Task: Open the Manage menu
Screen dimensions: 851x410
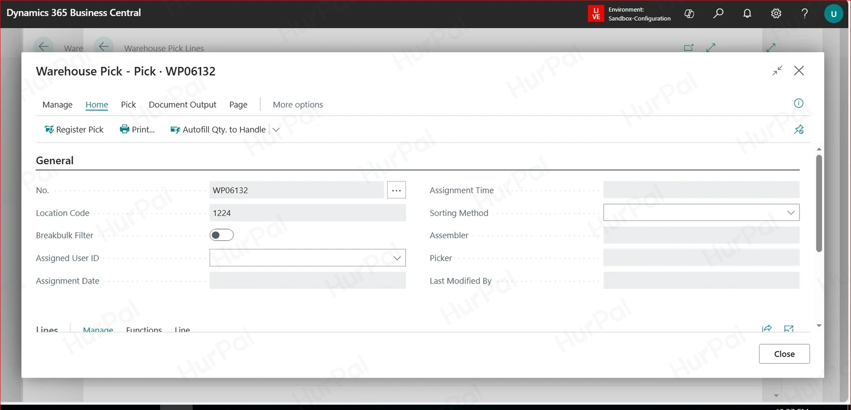Action: (x=57, y=105)
